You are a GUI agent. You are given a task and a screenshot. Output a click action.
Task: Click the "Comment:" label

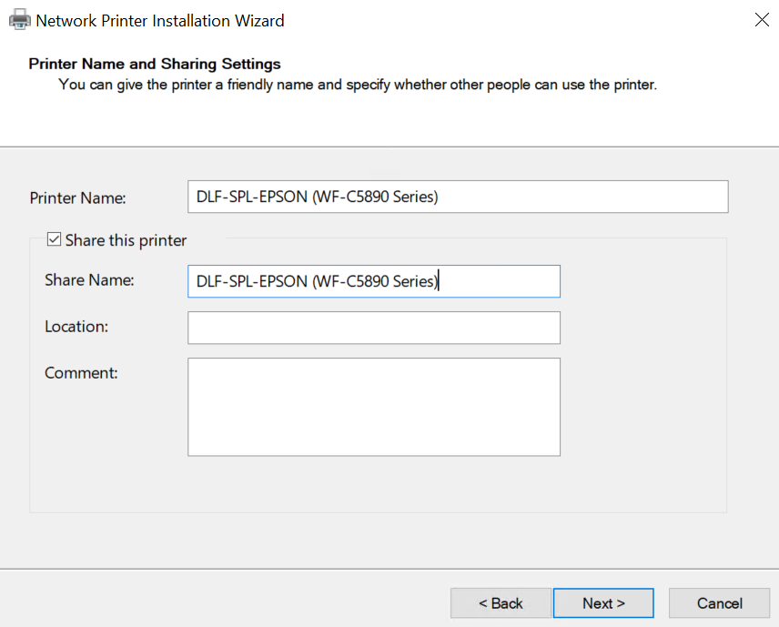pos(81,372)
